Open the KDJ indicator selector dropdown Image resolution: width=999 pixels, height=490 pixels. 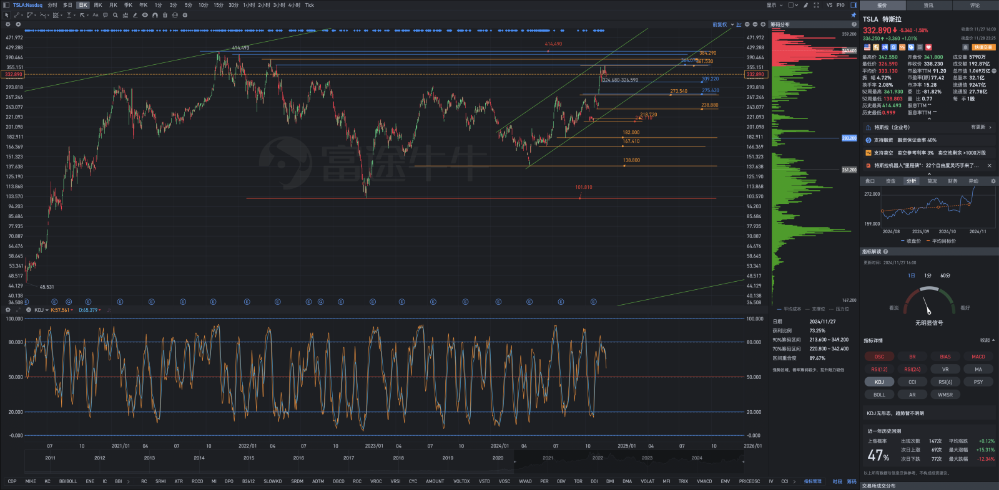coord(41,310)
